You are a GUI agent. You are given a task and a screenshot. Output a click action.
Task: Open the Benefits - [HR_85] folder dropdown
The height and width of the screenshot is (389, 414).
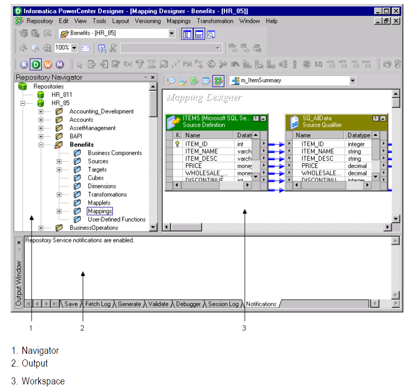pyautogui.click(x=172, y=33)
